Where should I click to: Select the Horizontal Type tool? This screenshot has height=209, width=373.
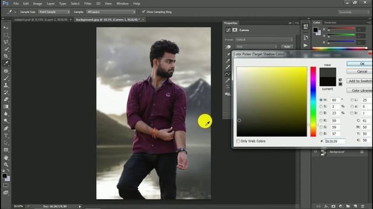(6, 136)
